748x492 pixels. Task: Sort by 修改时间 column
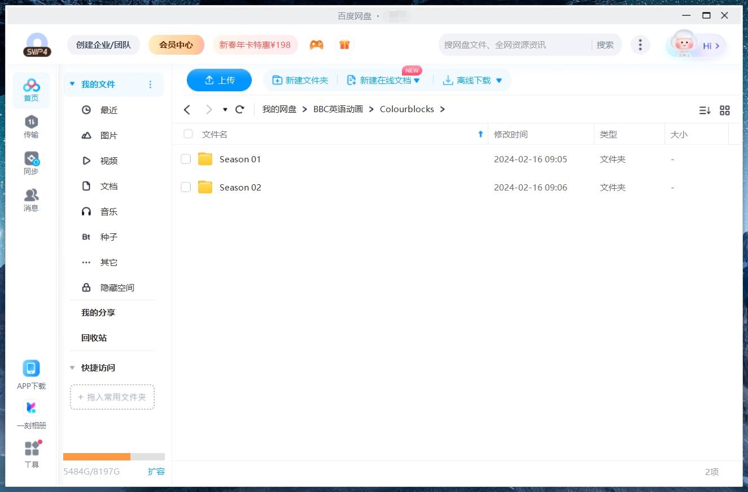[511, 134]
